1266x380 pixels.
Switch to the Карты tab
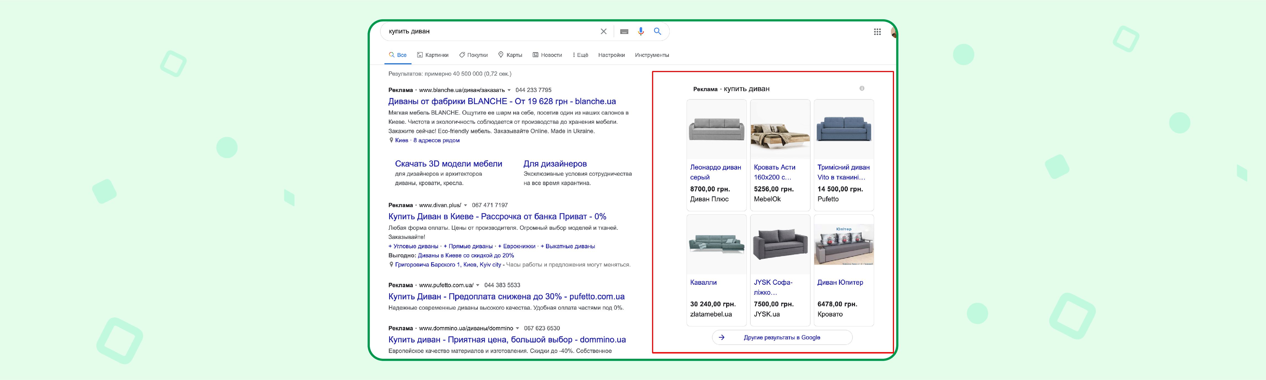coord(510,55)
